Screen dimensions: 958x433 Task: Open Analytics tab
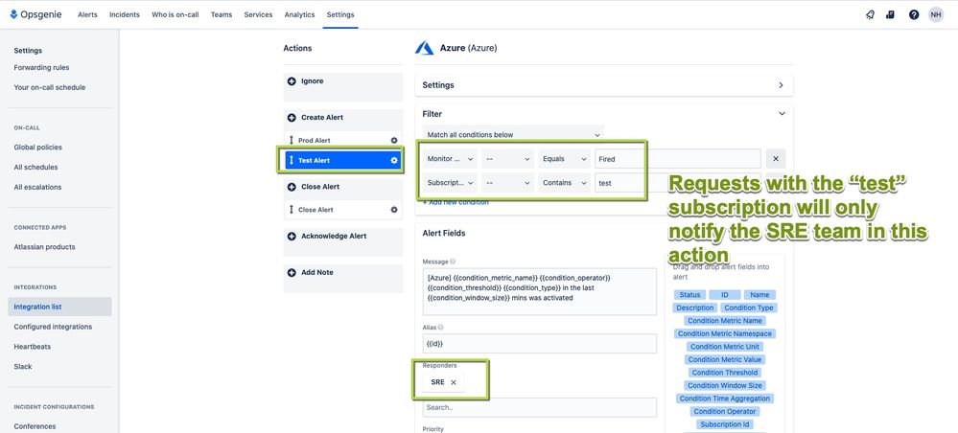[299, 14]
